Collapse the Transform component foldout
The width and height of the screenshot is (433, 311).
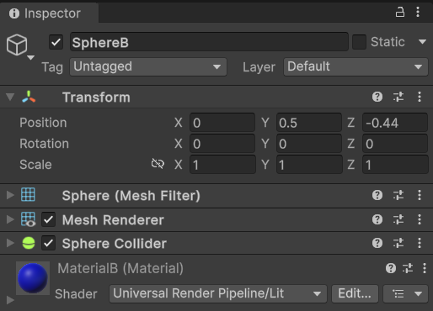coord(10,97)
